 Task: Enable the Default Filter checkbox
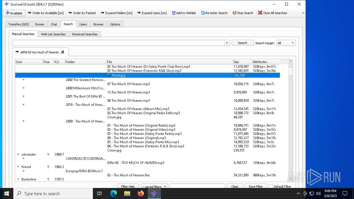pos(271,186)
